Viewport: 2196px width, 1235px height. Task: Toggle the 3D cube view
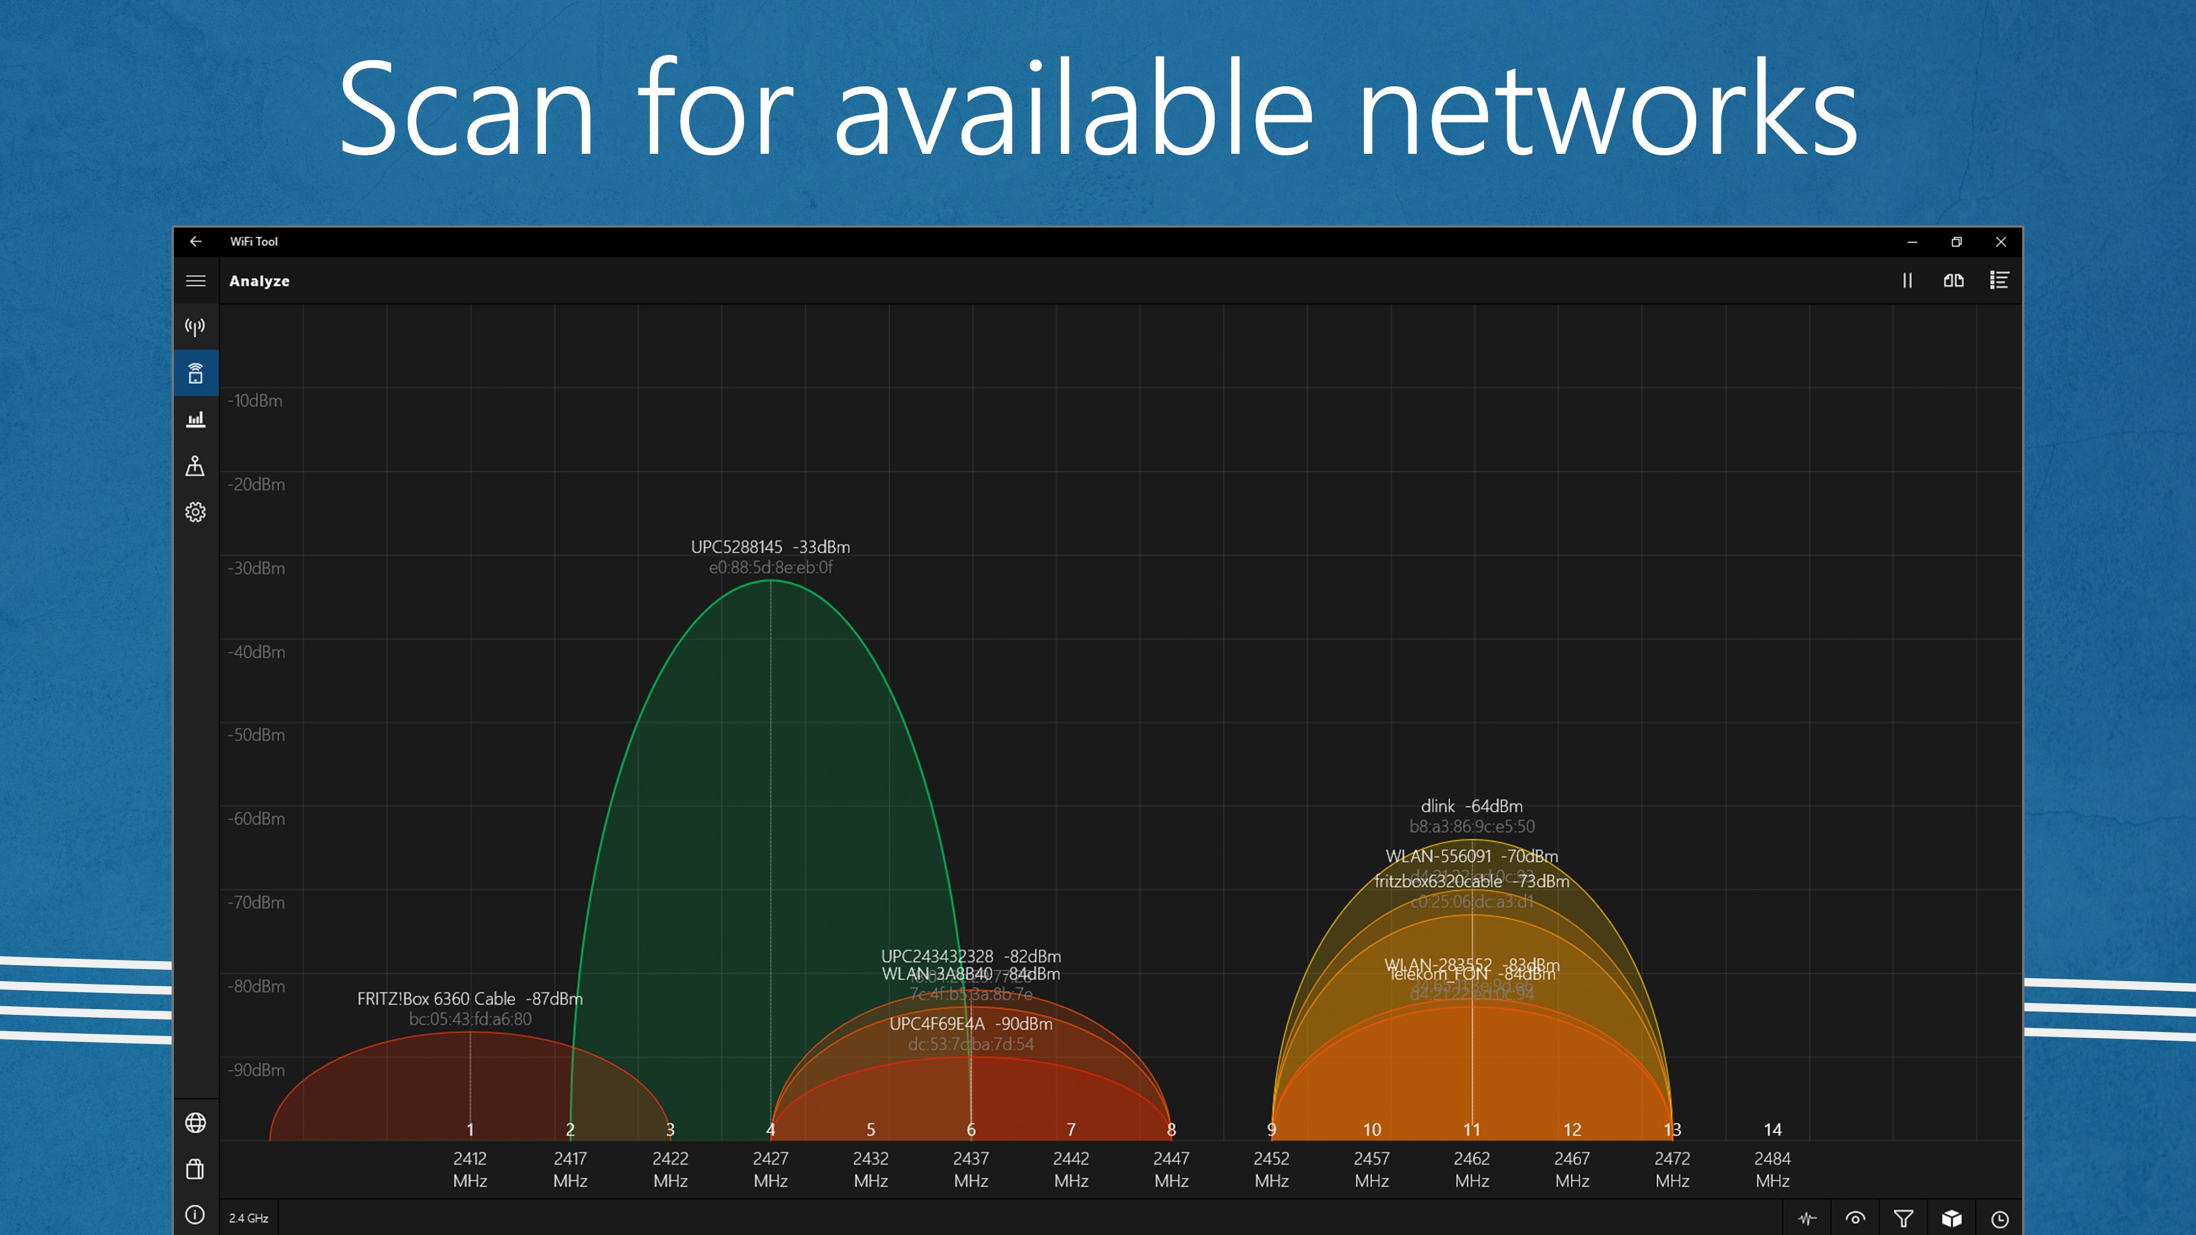pyautogui.click(x=1952, y=1218)
